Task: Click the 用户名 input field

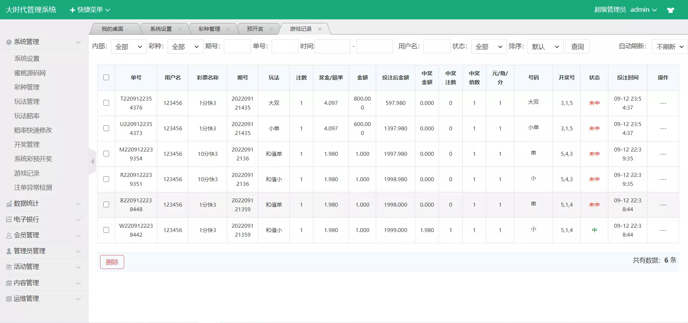Action: [436, 46]
